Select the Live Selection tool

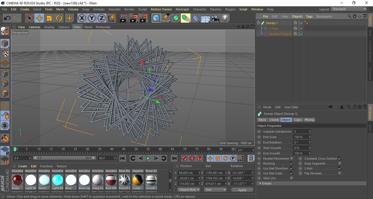pos(30,18)
